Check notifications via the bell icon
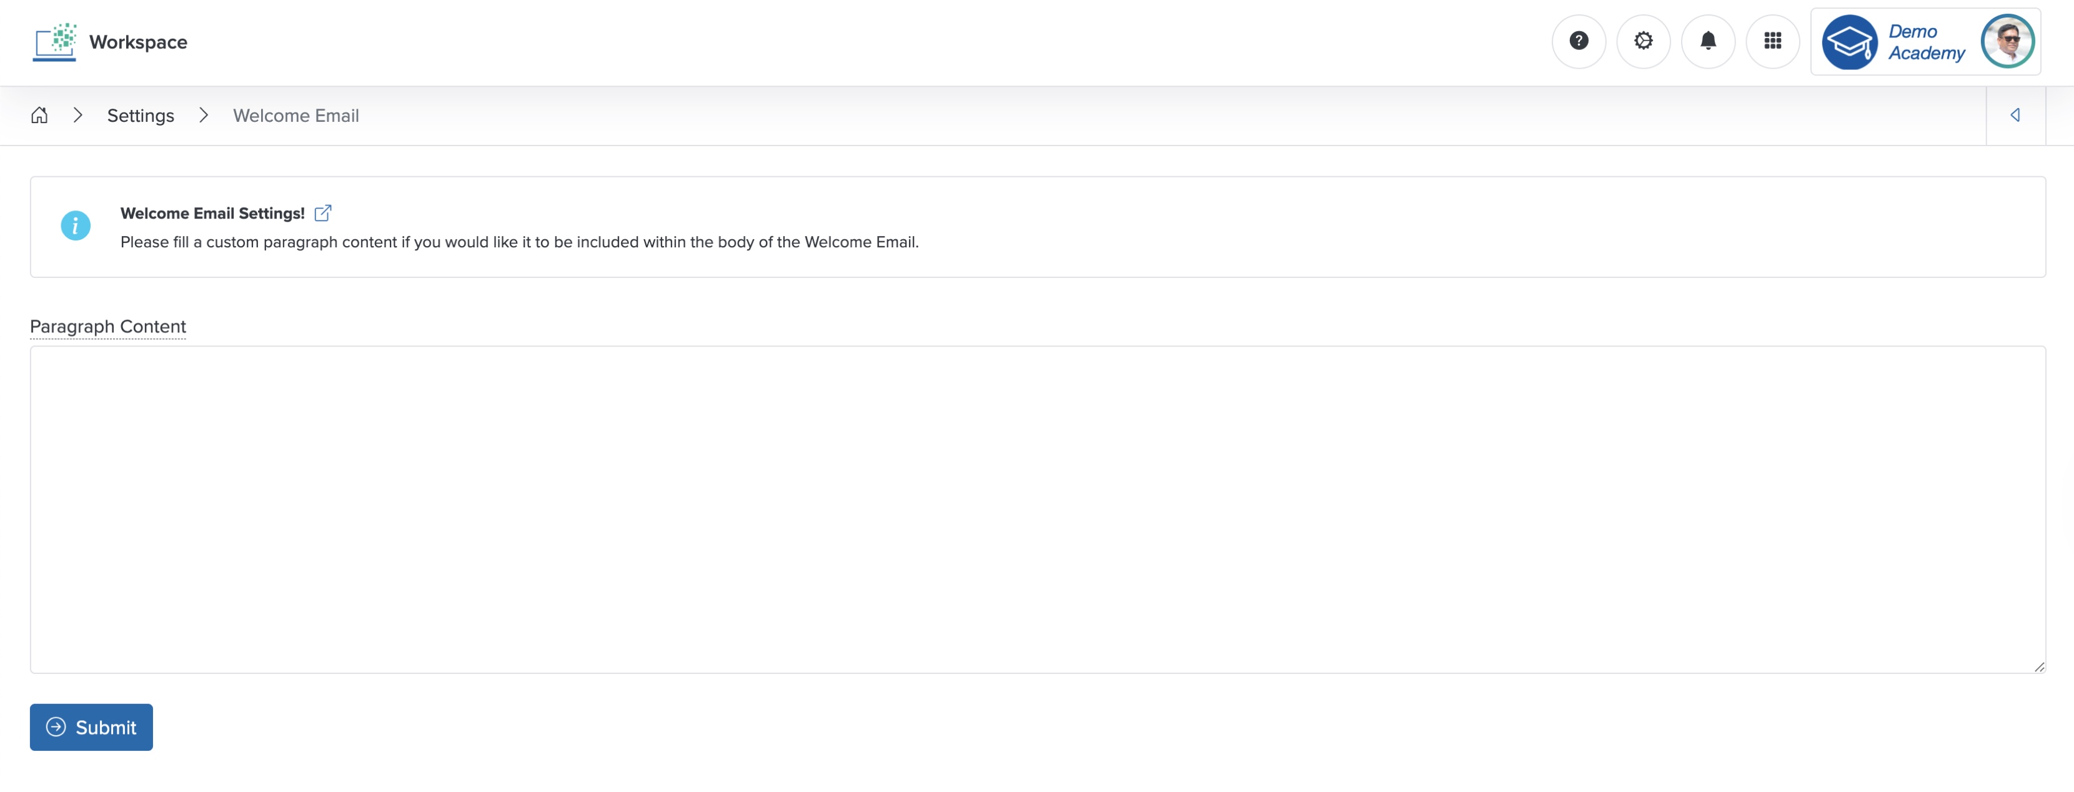Viewport: 2074px width, 792px height. coord(1708,41)
